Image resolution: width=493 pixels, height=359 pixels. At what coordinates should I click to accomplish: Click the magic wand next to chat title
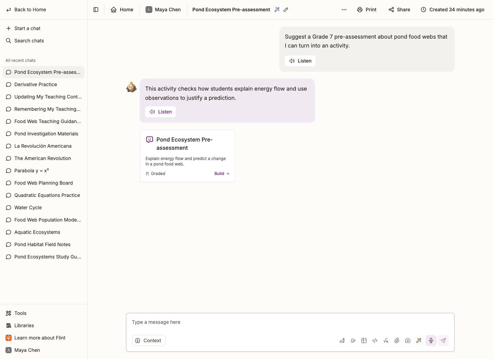point(277,10)
